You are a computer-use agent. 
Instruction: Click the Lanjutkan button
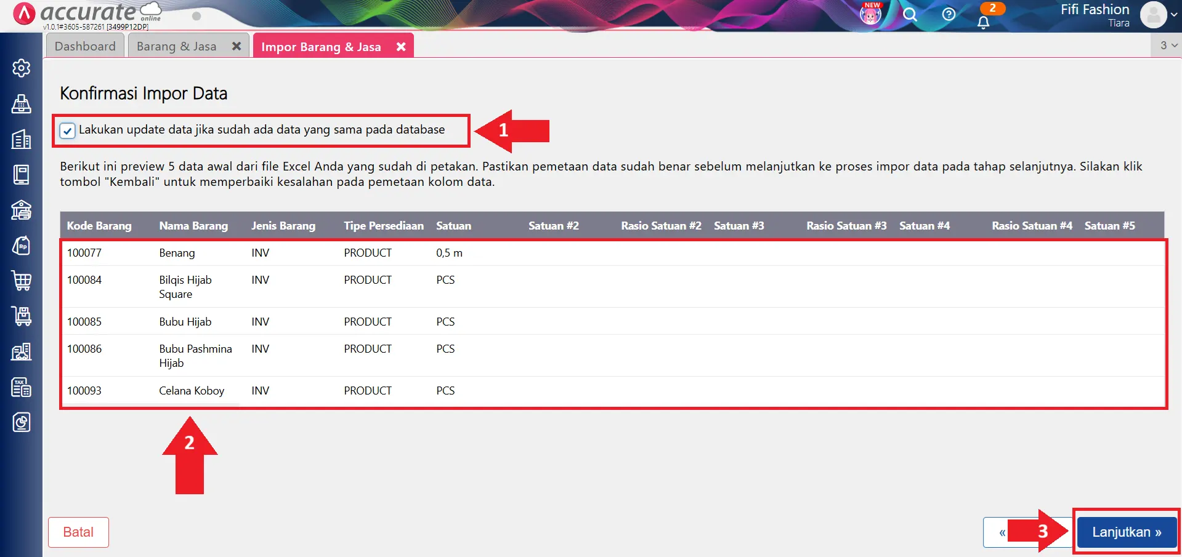(x=1126, y=532)
